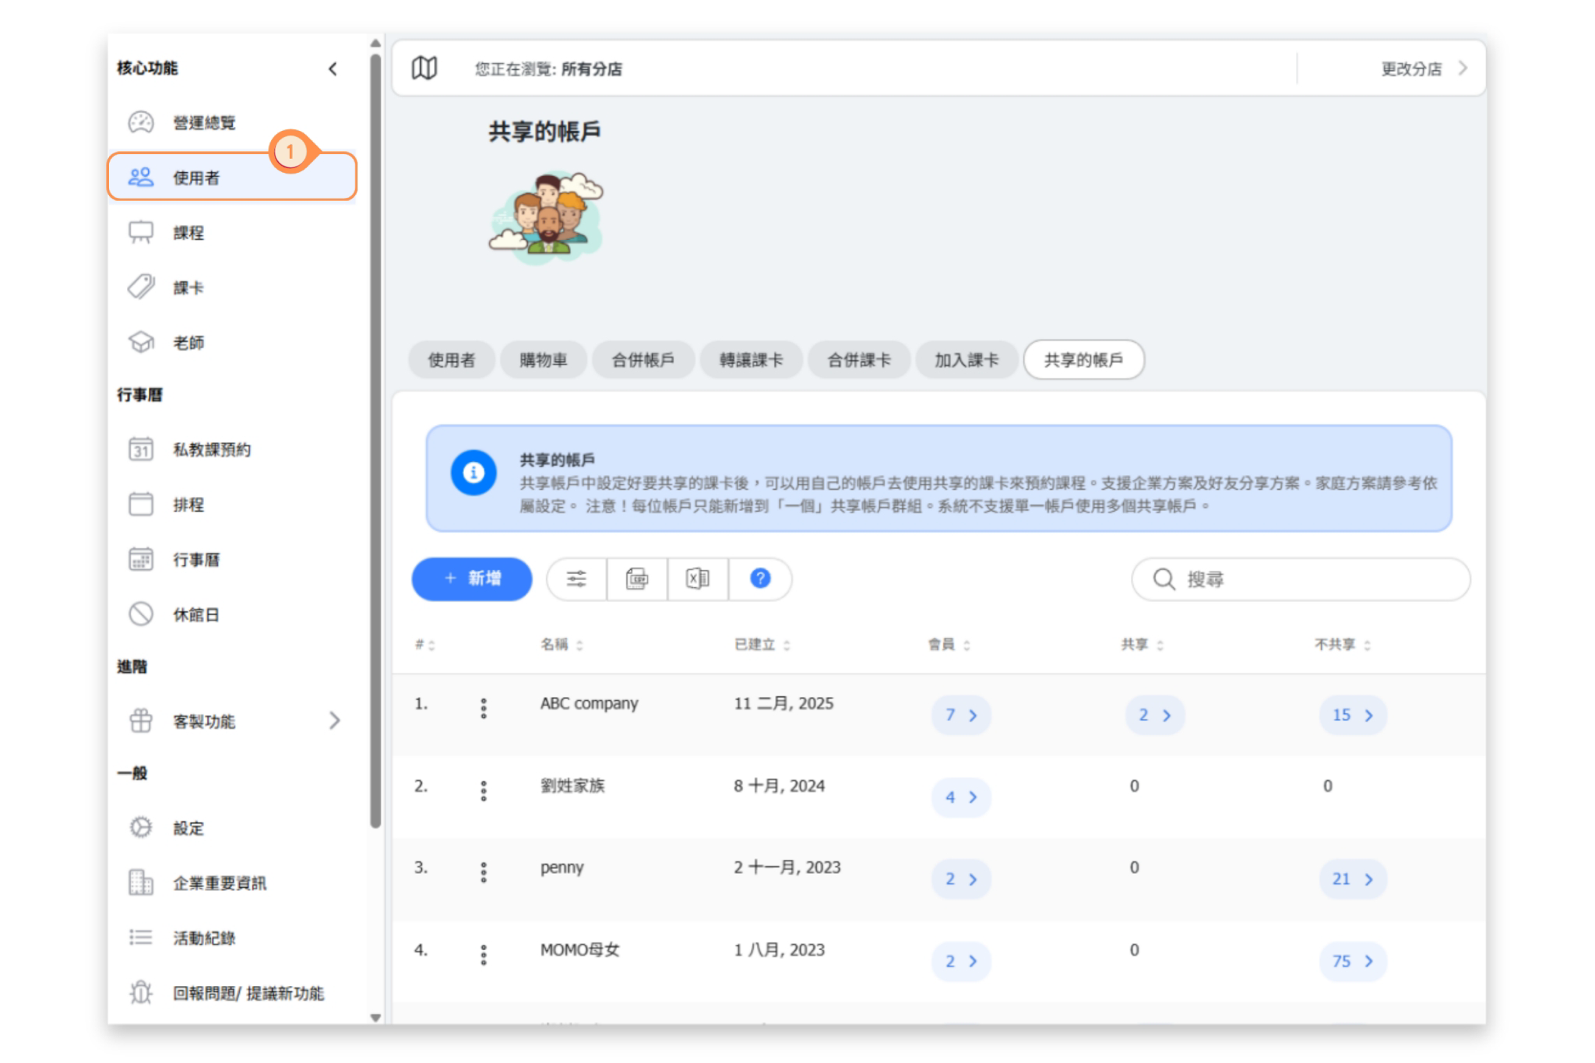Open the blue help question icon
Image resolution: width=1595 pixels, height=1063 pixels.
click(x=759, y=579)
